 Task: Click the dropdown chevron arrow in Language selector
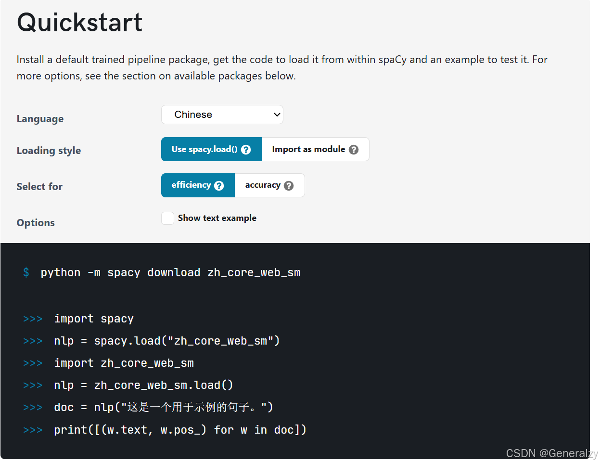click(277, 115)
